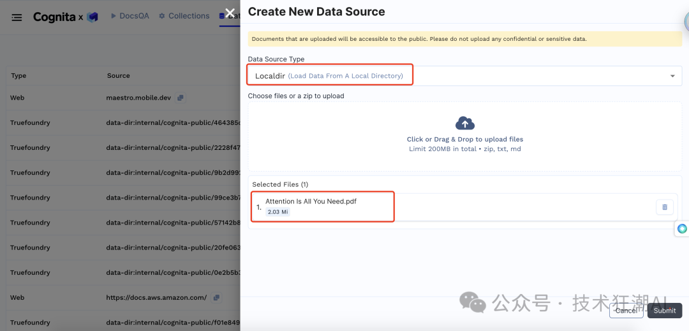
Task: Click the cloud upload icon
Action: 465,123
